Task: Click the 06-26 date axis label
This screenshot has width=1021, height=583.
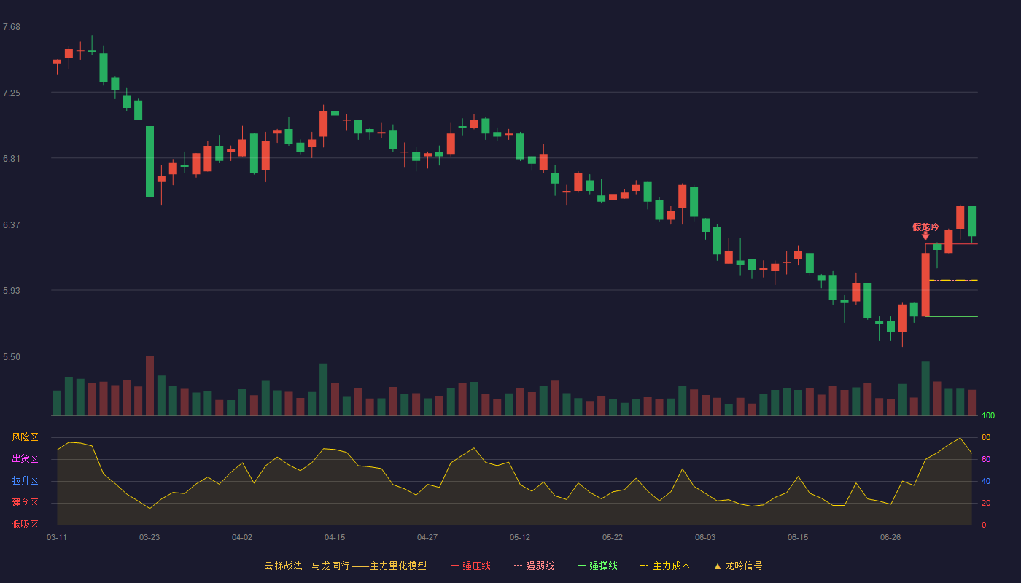Action: click(x=890, y=537)
